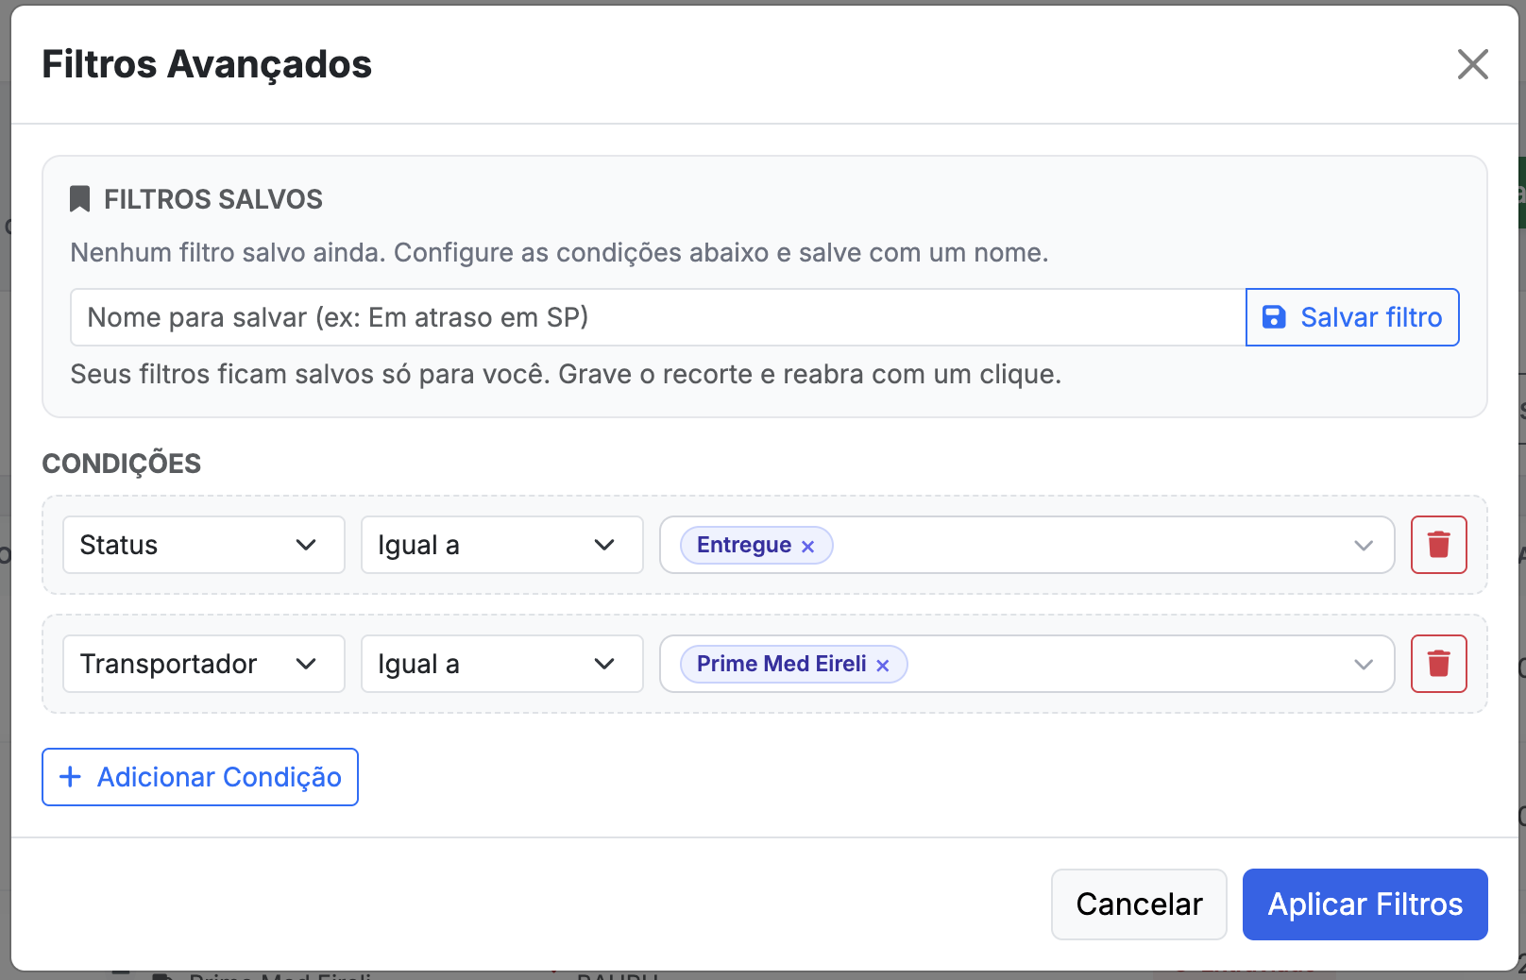Delete the Status condition with trash icon
Viewport: 1526px width, 980px height.
pyautogui.click(x=1438, y=545)
